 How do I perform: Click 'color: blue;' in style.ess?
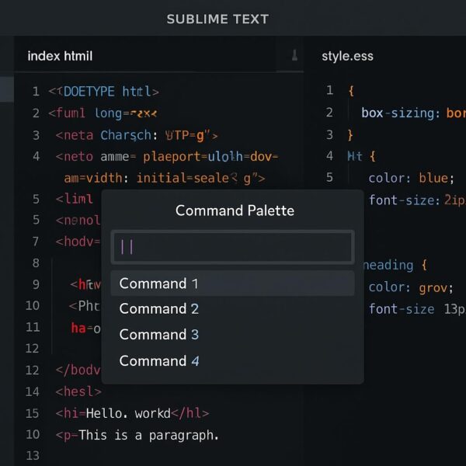point(412,179)
